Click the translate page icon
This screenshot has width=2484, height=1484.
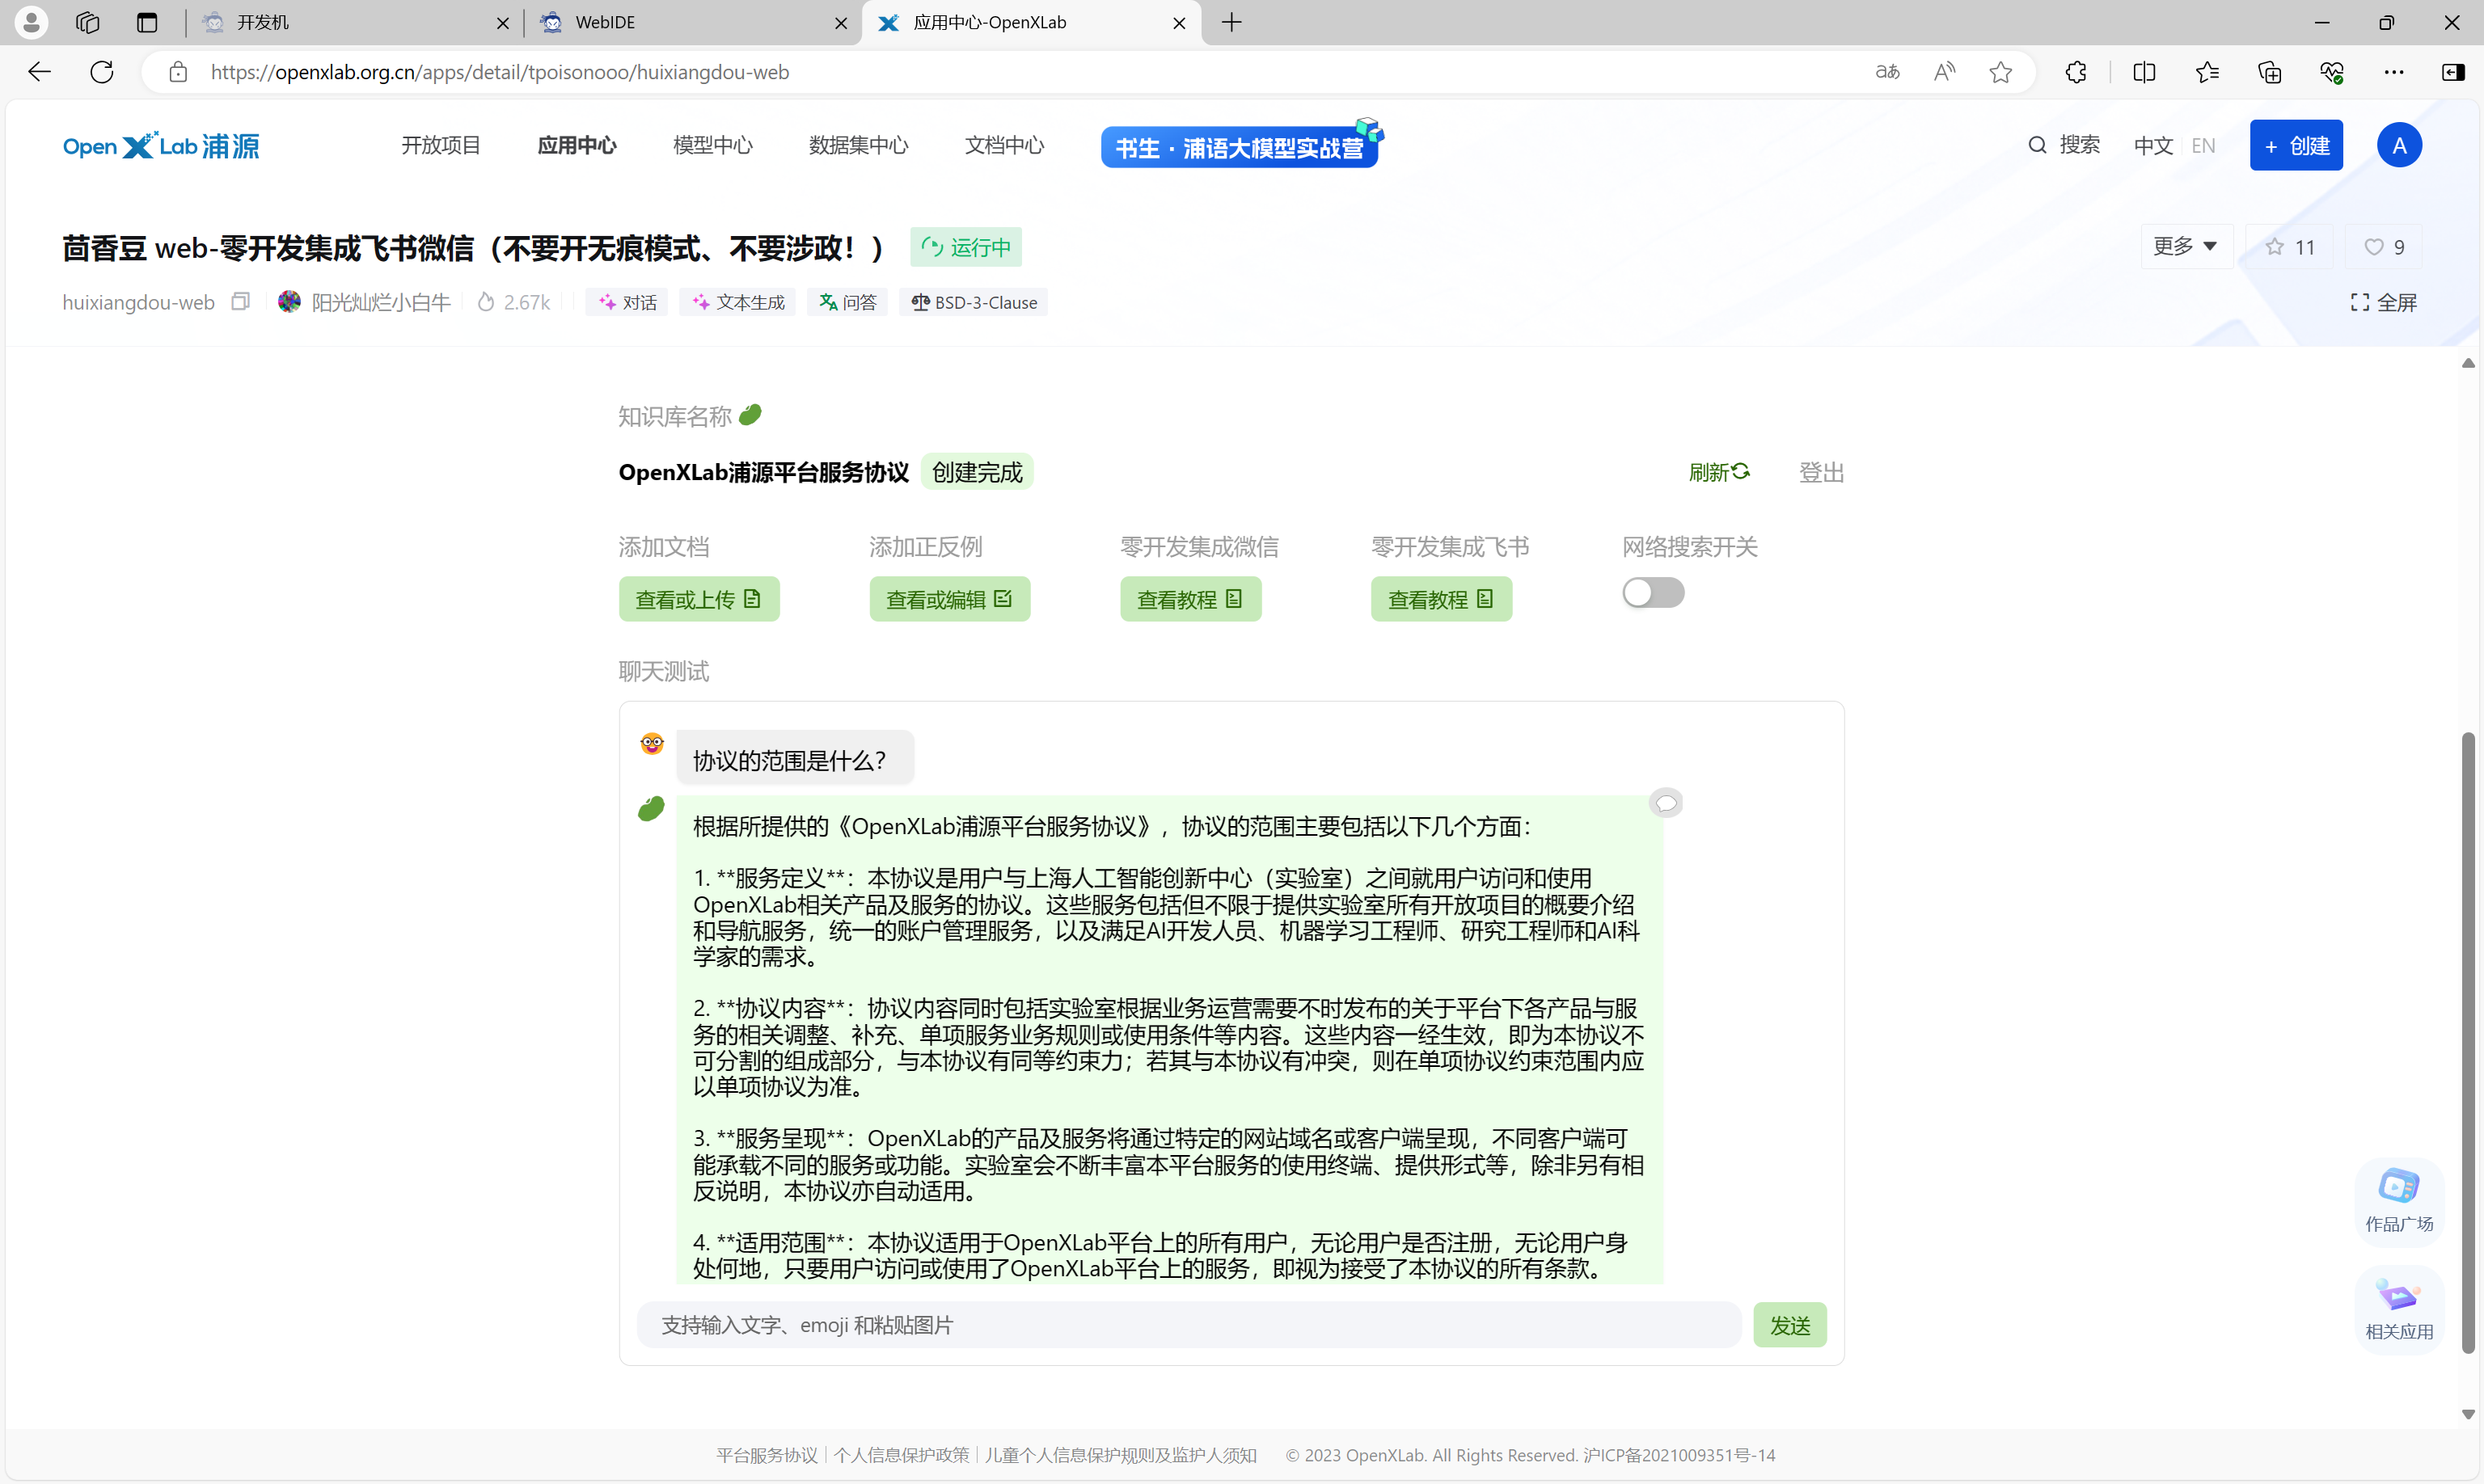point(1886,72)
